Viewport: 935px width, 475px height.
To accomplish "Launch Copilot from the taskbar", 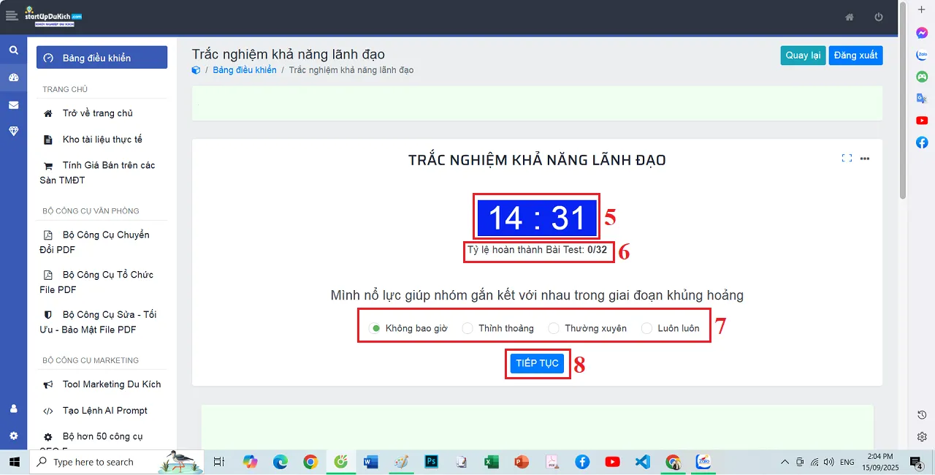I will tap(251, 462).
